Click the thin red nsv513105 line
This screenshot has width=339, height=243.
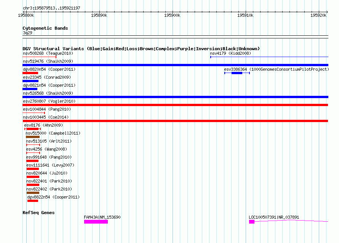(x=33, y=145)
